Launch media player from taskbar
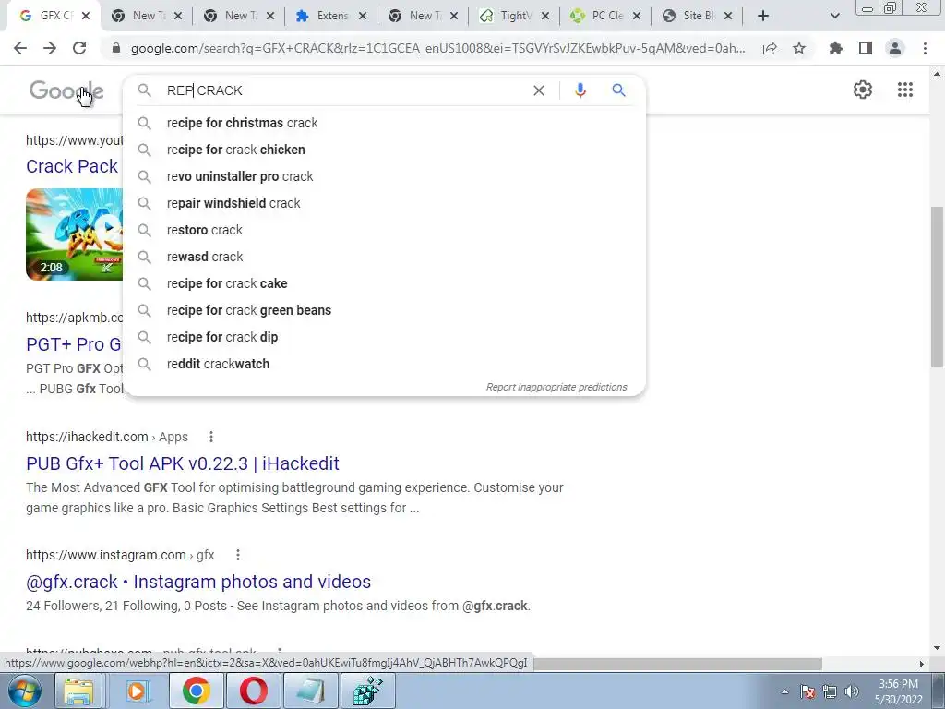Viewport: 945px width, 709px height. pyautogui.click(x=138, y=691)
